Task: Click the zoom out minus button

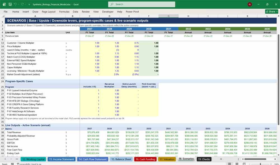Action: [250, 164]
